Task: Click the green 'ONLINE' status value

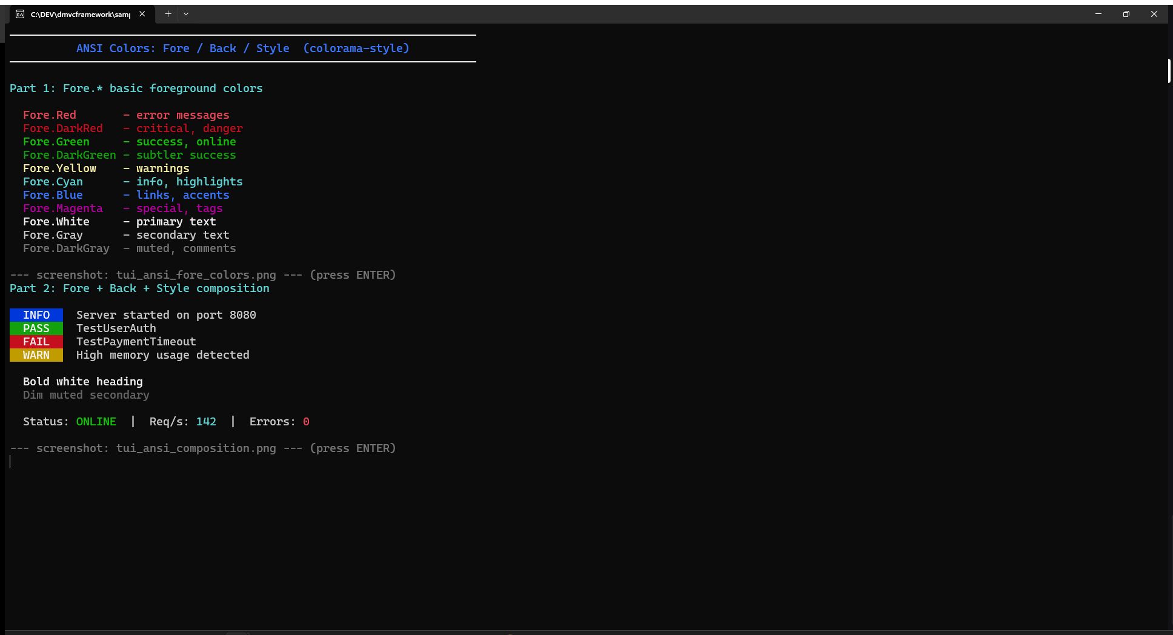Action: click(96, 422)
